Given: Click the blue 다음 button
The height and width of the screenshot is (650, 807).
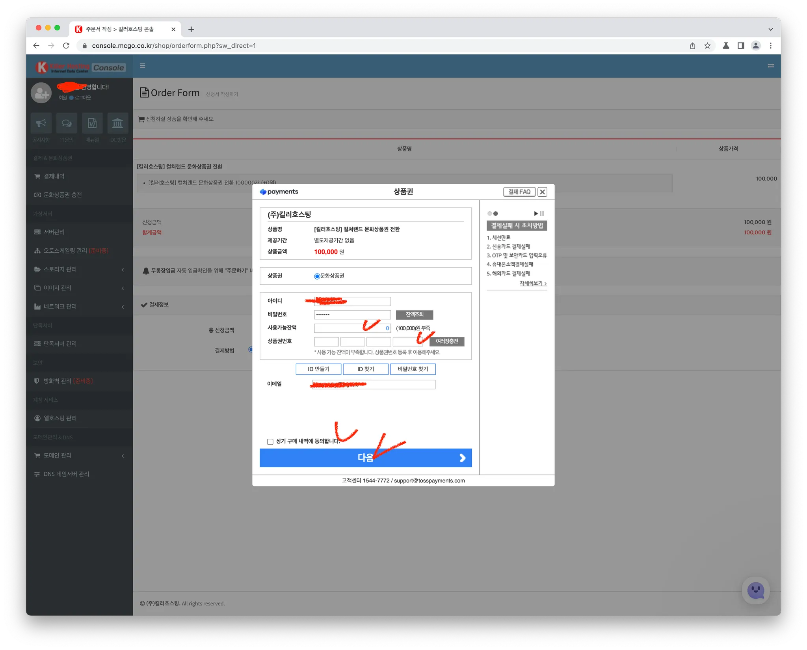Looking at the screenshot, I should pos(365,458).
